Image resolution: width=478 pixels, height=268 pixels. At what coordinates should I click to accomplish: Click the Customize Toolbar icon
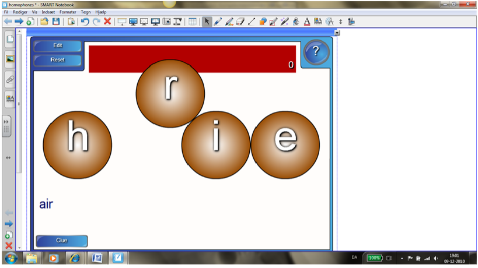351,22
